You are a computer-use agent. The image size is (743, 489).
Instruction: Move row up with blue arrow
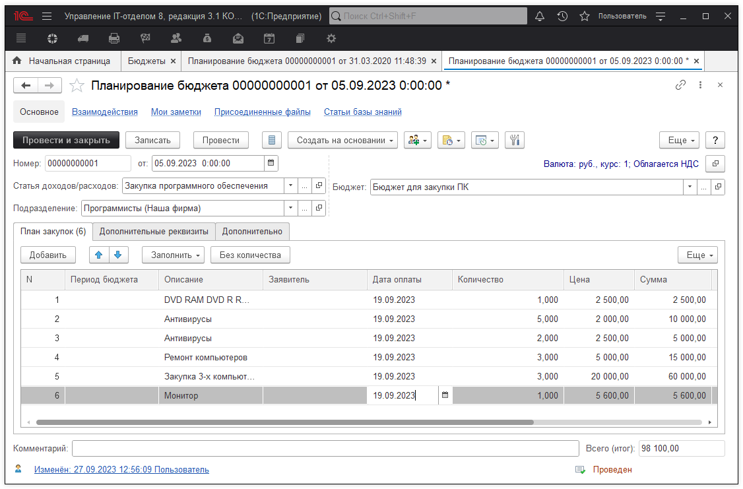click(x=98, y=255)
